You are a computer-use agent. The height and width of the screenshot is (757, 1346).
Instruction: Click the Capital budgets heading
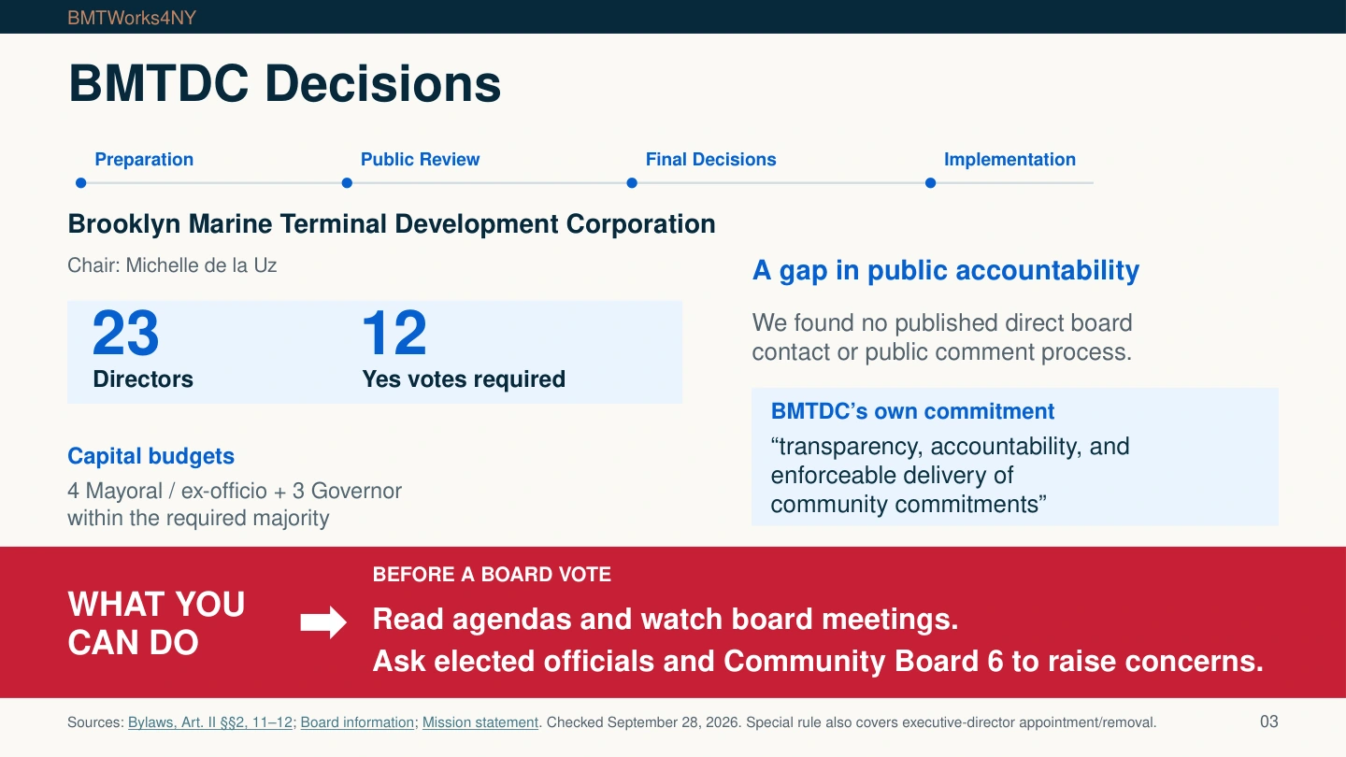(x=150, y=456)
